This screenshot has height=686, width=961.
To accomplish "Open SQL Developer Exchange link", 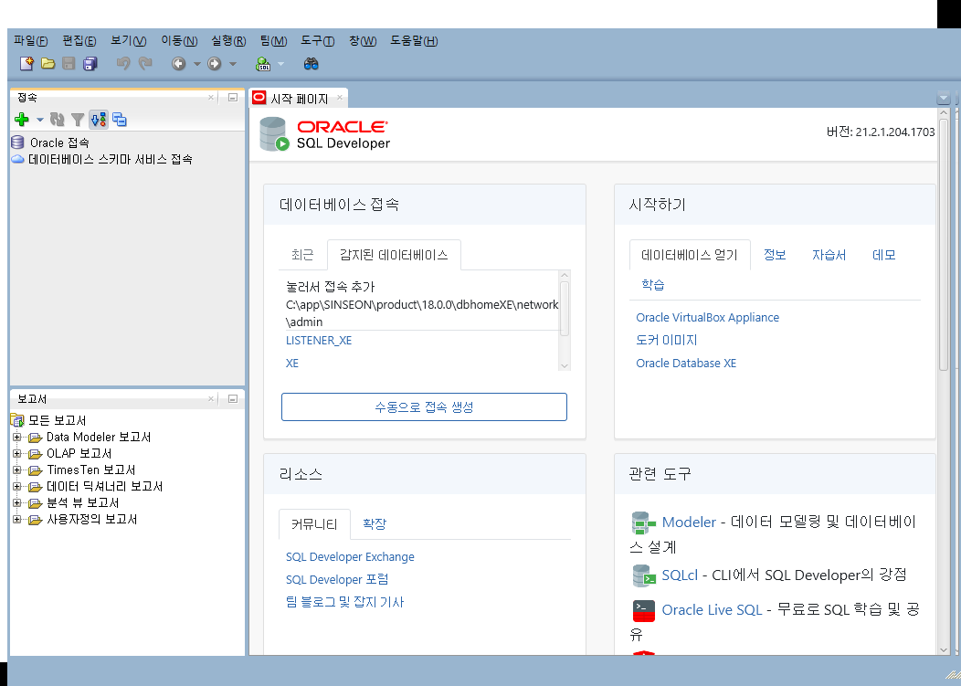I will pyautogui.click(x=350, y=556).
